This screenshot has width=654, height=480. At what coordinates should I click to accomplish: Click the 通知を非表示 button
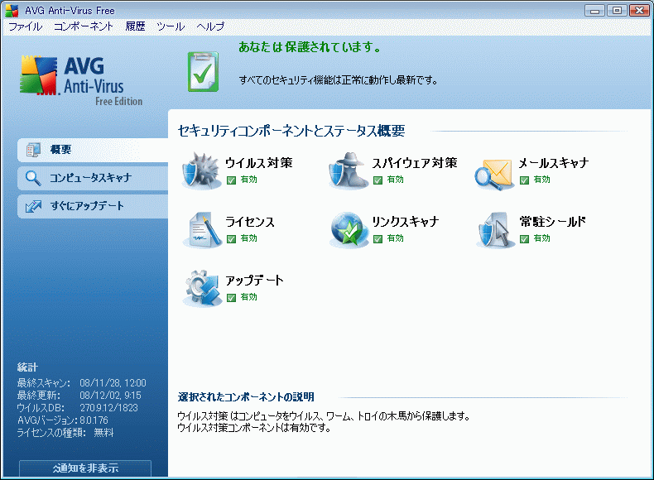85,468
